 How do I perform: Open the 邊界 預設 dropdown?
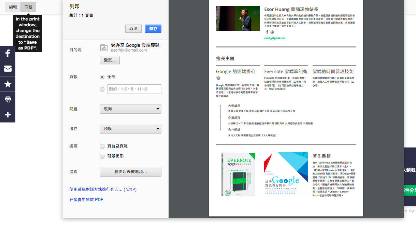131,129
